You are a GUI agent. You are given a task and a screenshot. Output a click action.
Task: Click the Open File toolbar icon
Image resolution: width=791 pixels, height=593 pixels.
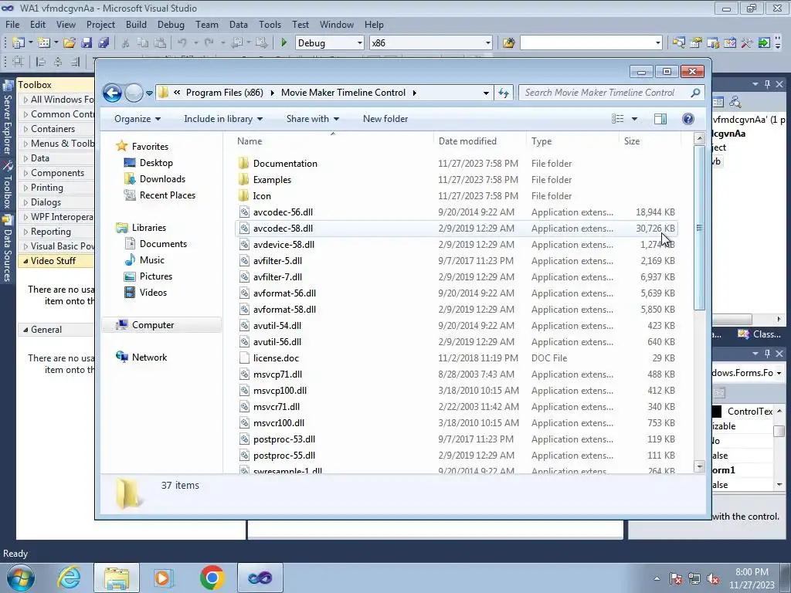(x=70, y=43)
